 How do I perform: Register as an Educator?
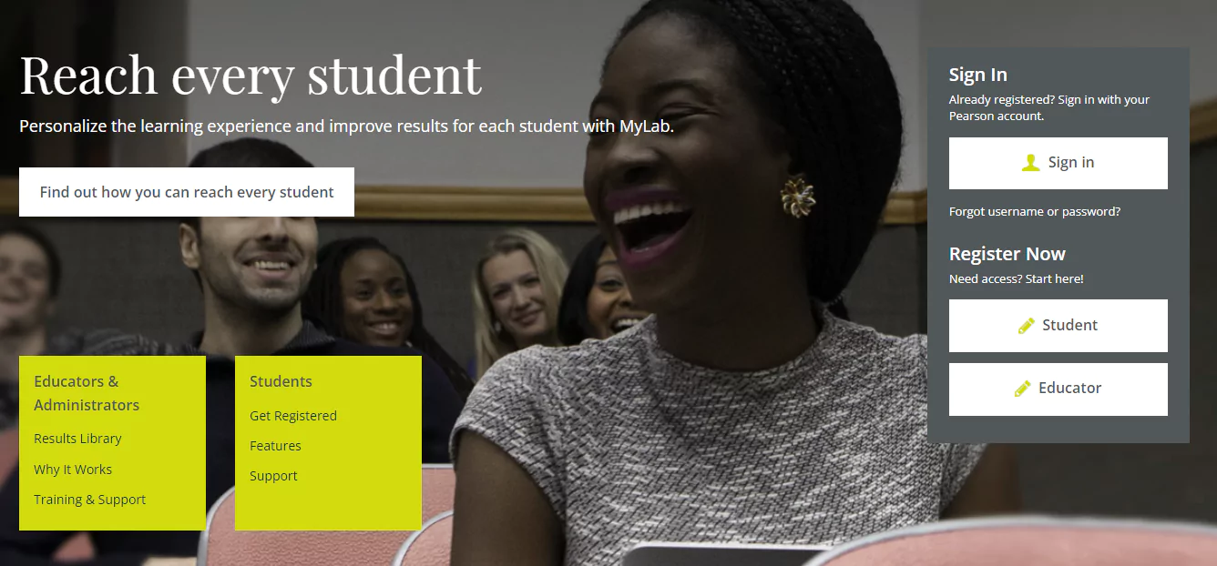1058,389
